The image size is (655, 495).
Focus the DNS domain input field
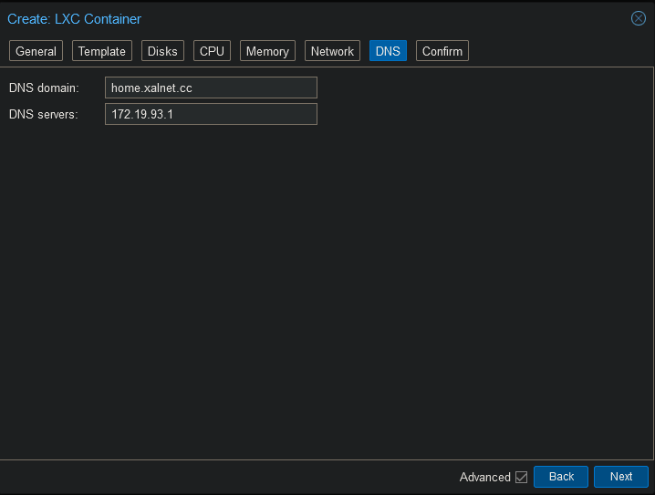(211, 88)
